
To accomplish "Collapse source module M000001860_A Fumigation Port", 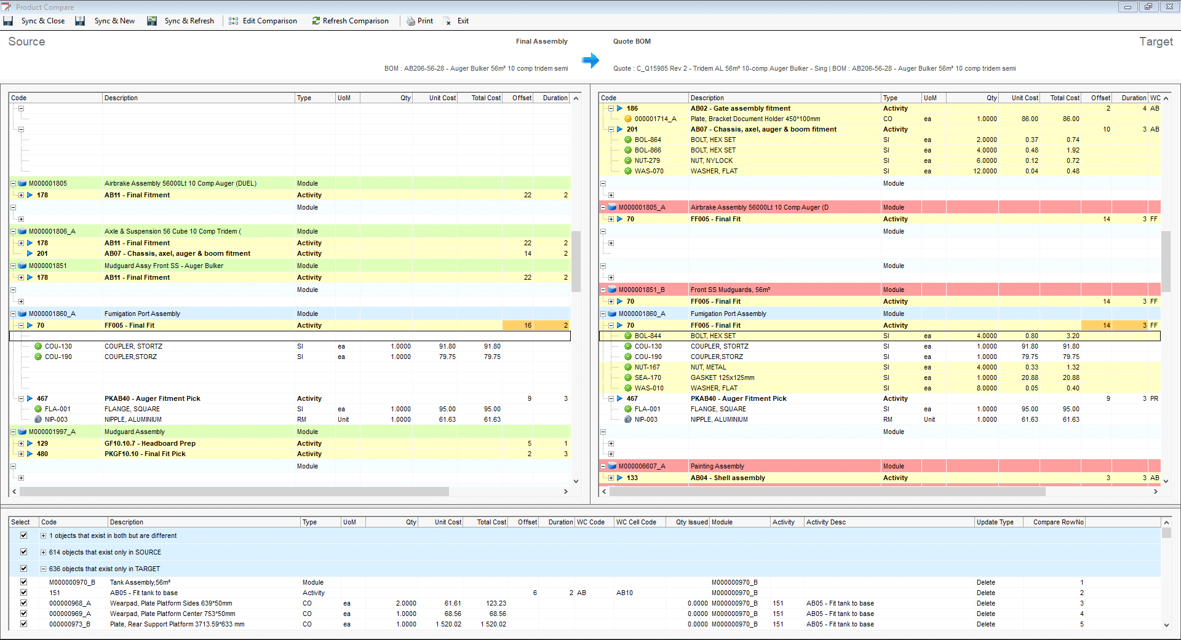I will (x=13, y=314).
